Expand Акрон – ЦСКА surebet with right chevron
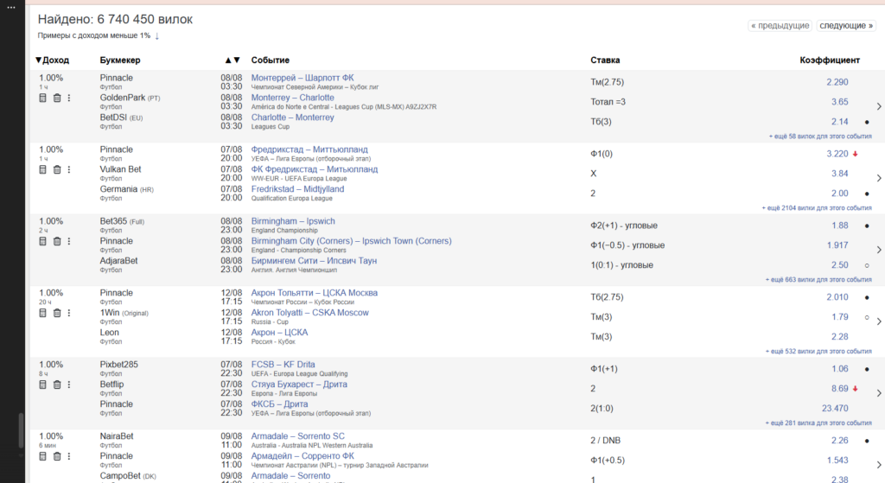885x483 pixels. click(x=879, y=321)
